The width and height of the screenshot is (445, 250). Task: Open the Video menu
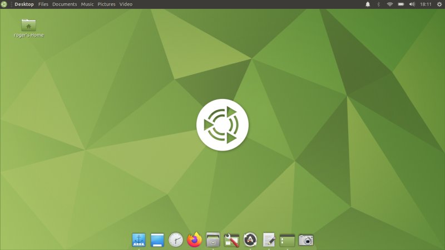click(x=126, y=4)
